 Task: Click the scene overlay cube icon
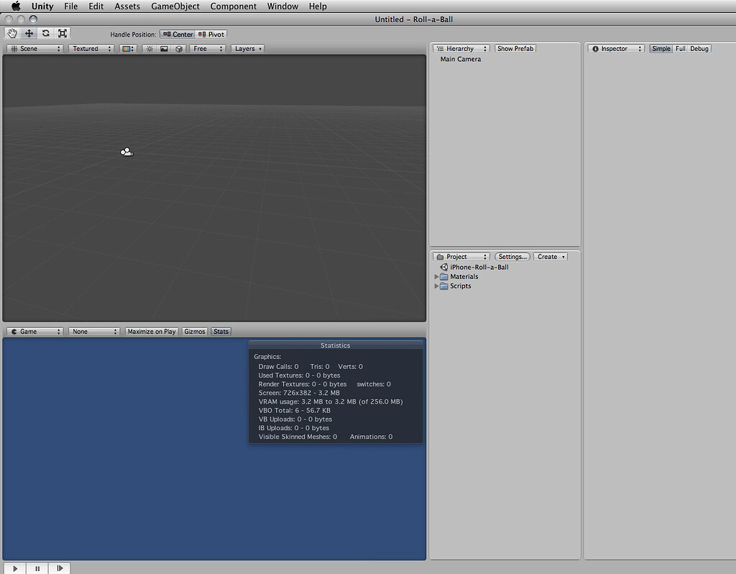179,48
